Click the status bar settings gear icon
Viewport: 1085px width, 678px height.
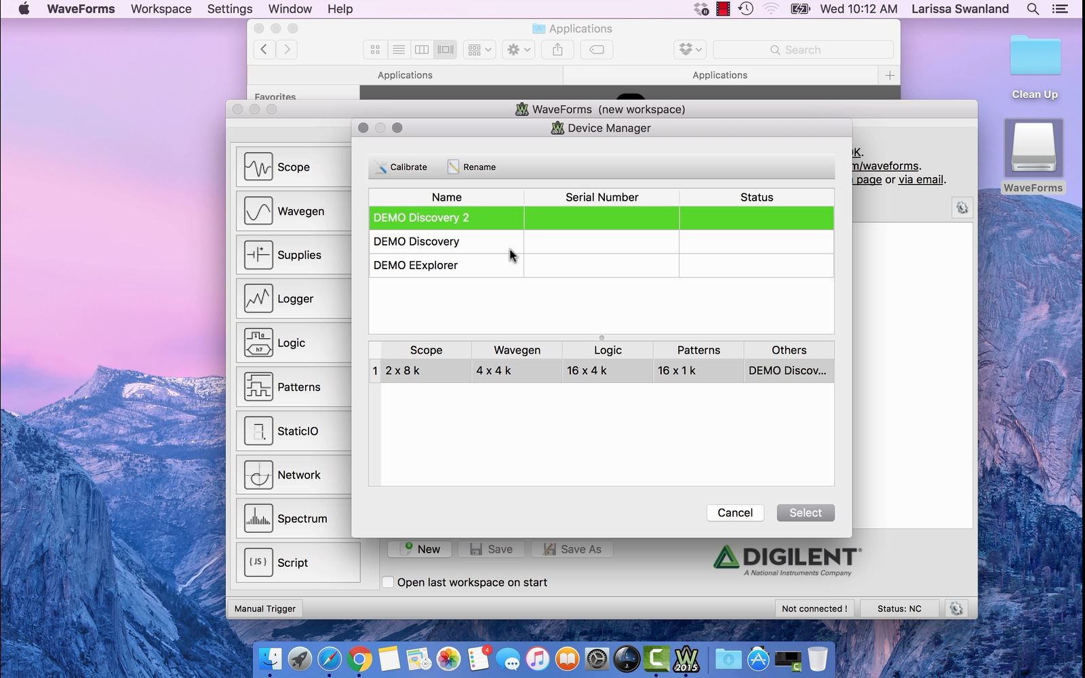pyautogui.click(x=956, y=608)
